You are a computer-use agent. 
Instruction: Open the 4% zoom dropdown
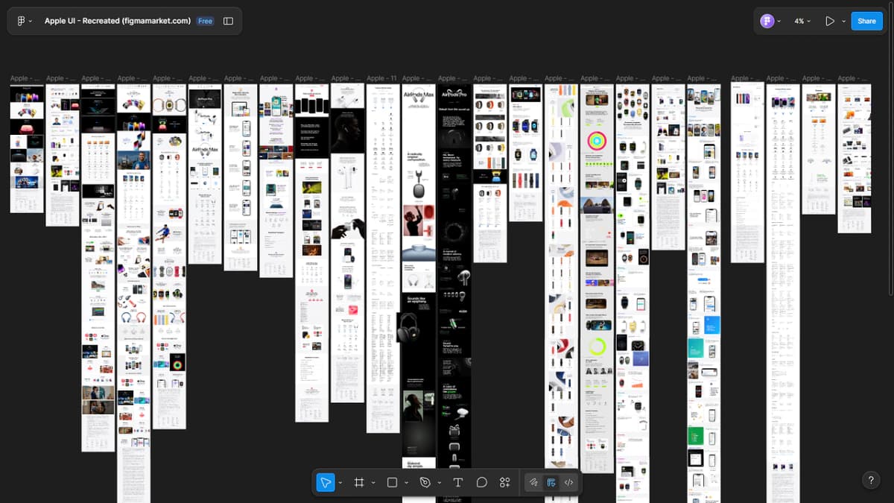coord(802,21)
